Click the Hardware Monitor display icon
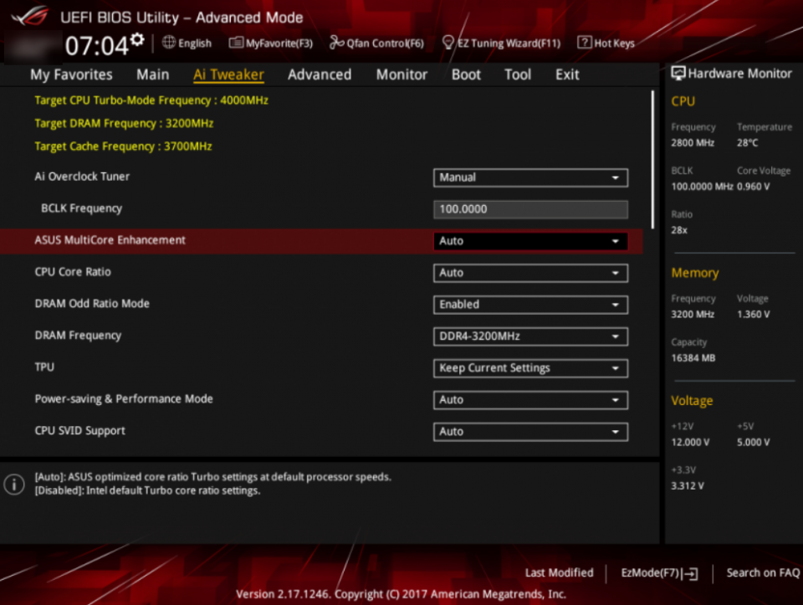This screenshot has width=803, height=605. (678, 74)
